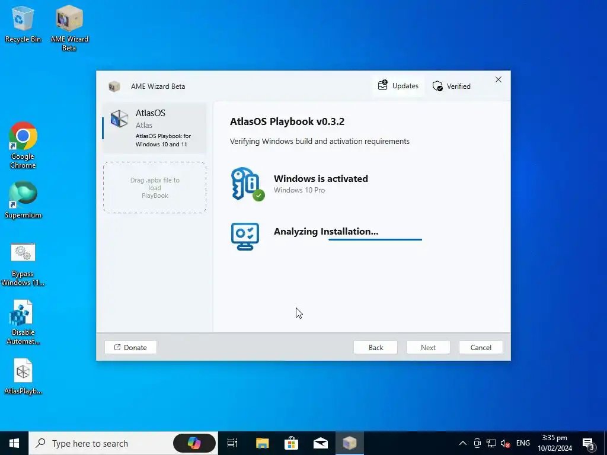
Task: Click the Verified shield button
Action: tap(452, 86)
